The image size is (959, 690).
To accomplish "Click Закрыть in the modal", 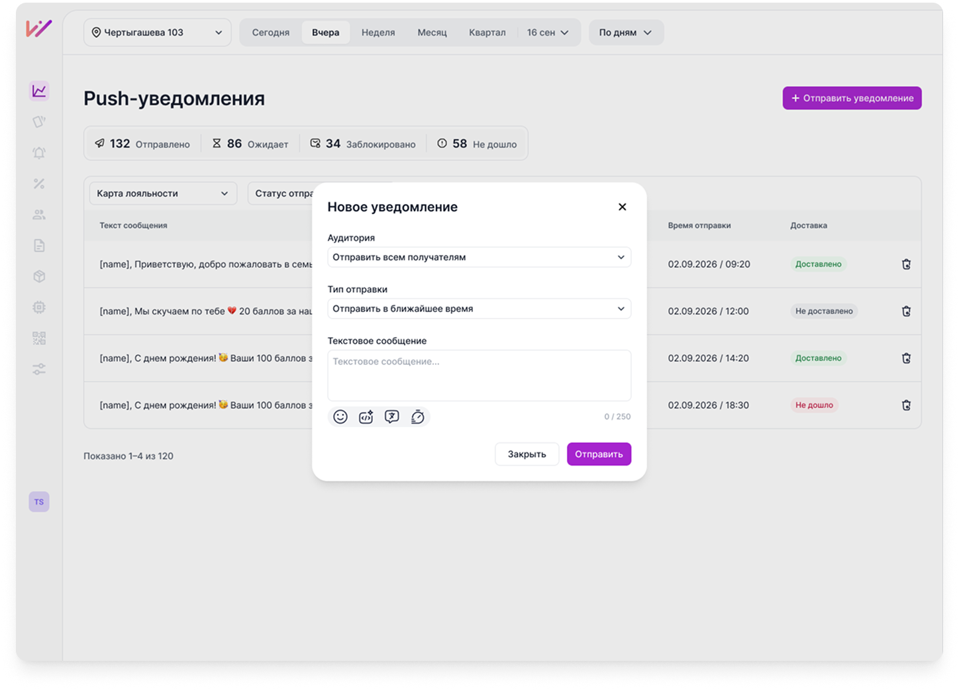I will point(527,454).
